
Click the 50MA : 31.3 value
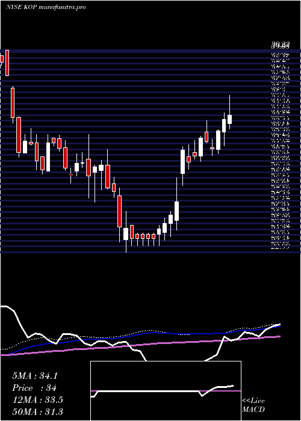tap(37, 411)
